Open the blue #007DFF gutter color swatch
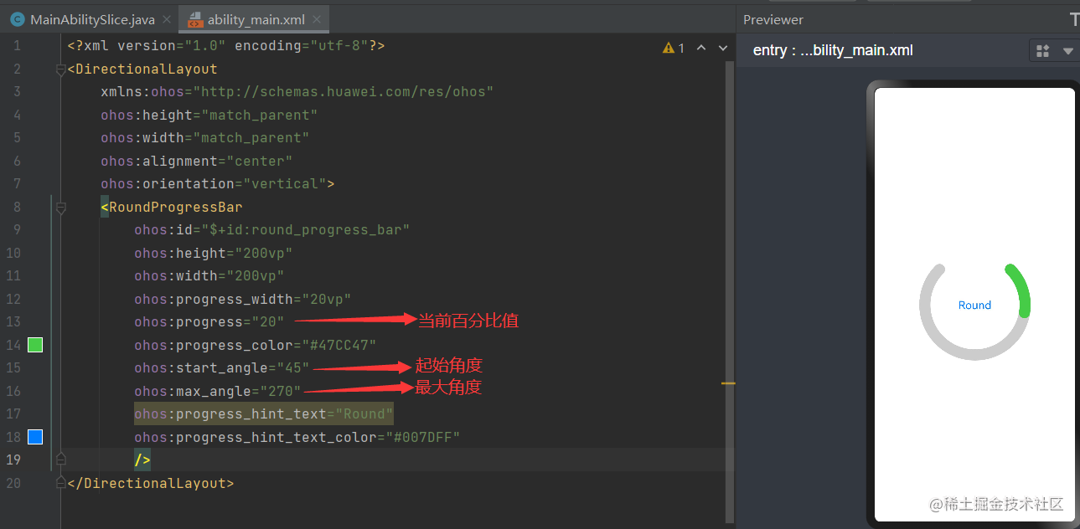This screenshot has width=1080, height=529. tap(35, 436)
